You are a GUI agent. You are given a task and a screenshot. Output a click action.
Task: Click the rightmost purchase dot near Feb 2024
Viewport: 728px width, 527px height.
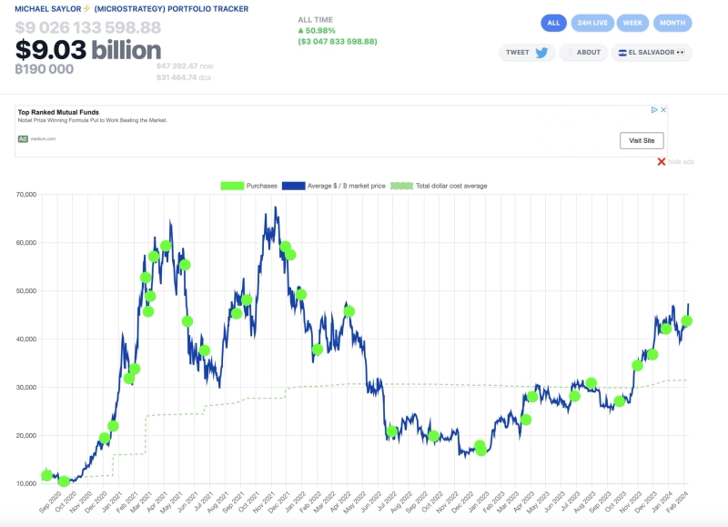tap(687, 320)
